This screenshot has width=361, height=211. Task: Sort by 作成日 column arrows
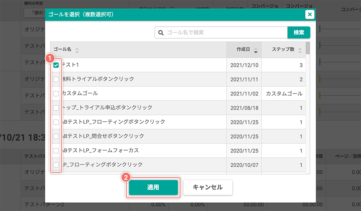tap(256, 50)
